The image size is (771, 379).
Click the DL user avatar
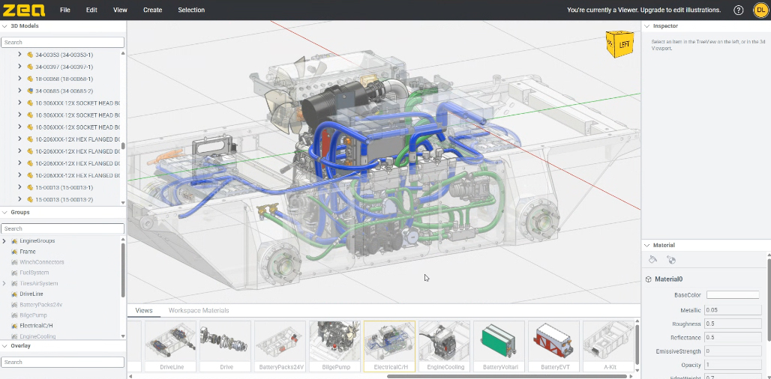point(760,10)
